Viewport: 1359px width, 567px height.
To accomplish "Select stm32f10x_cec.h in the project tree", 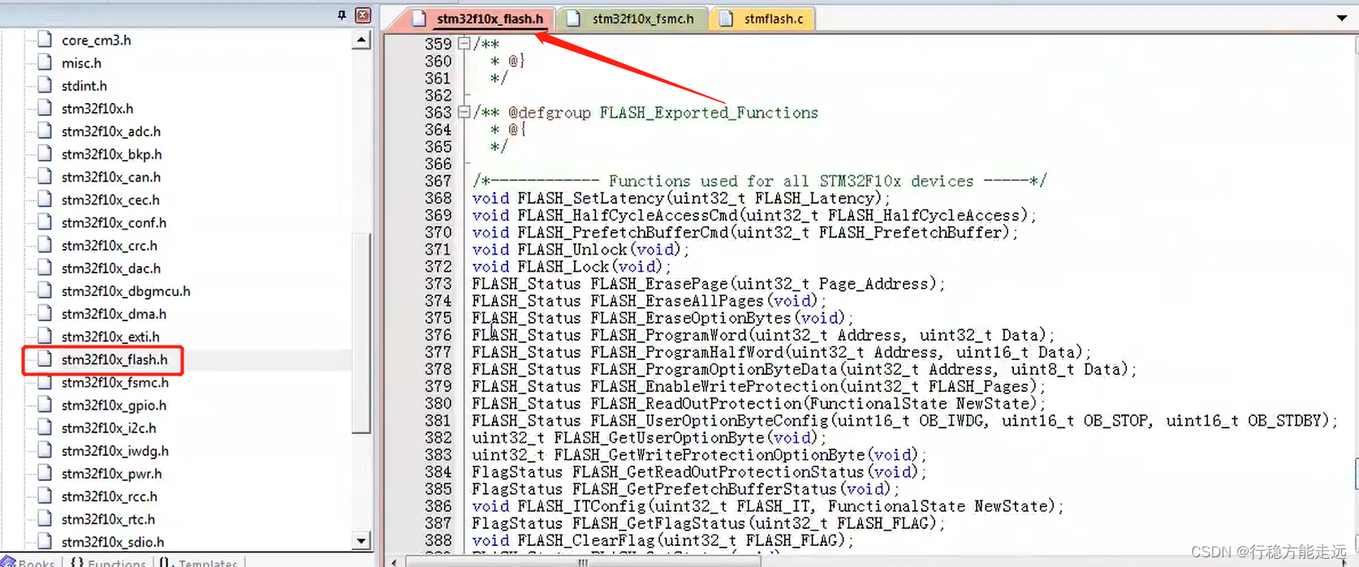I will [x=110, y=200].
